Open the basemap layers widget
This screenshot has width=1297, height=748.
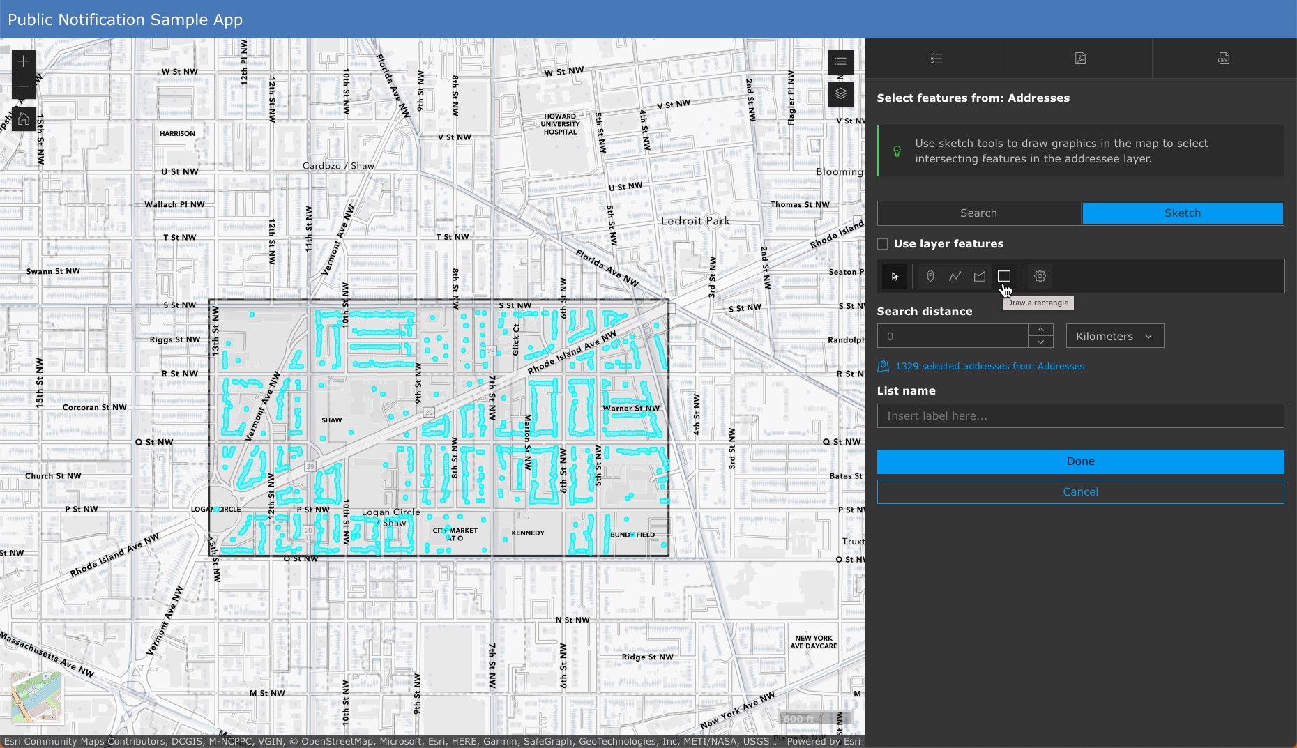[x=842, y=95]
